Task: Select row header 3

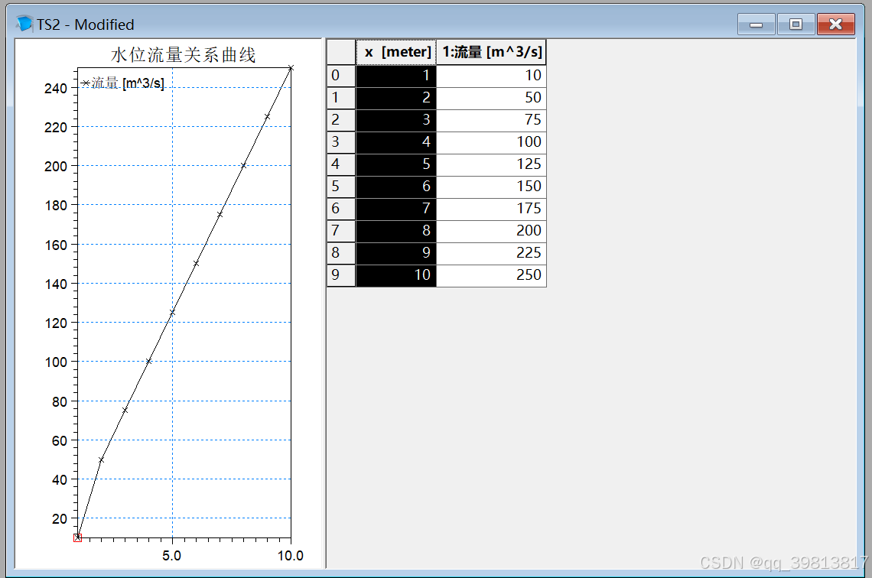Action: [341, 142]
